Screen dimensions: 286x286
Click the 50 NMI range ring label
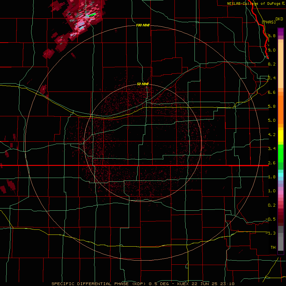[143, 84]
